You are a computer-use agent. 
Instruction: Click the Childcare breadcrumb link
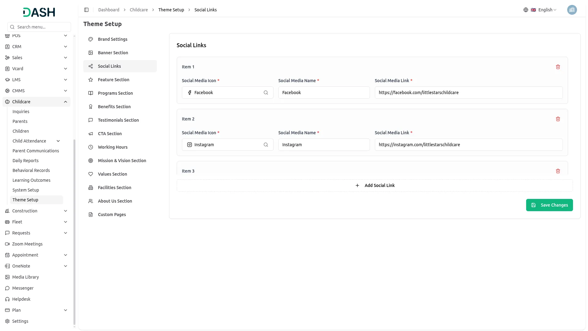pos(139,10)
